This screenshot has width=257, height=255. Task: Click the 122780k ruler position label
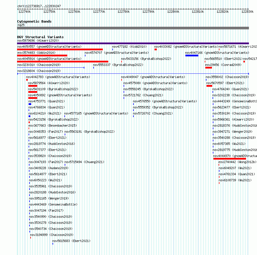click(124, 12)
